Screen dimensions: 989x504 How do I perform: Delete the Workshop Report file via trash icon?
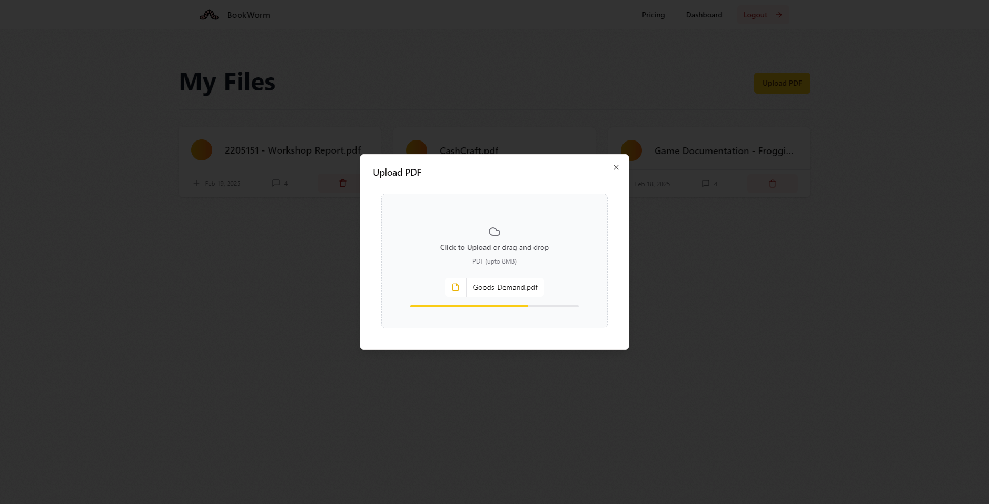click(342, 183)
